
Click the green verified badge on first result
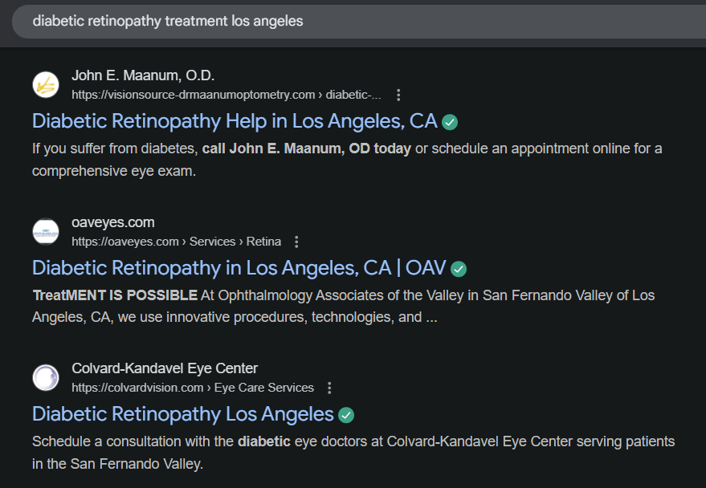click(x=450, y=121)
